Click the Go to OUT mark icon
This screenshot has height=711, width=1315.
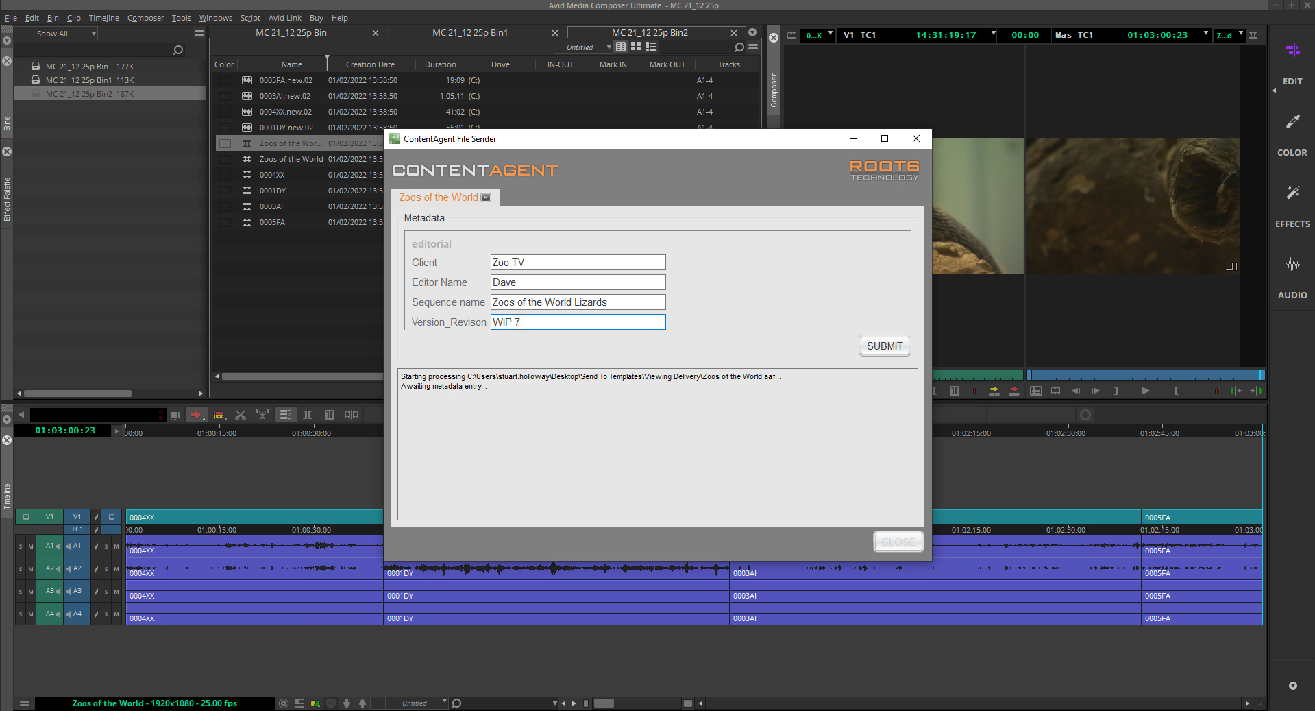point(1256,391)
